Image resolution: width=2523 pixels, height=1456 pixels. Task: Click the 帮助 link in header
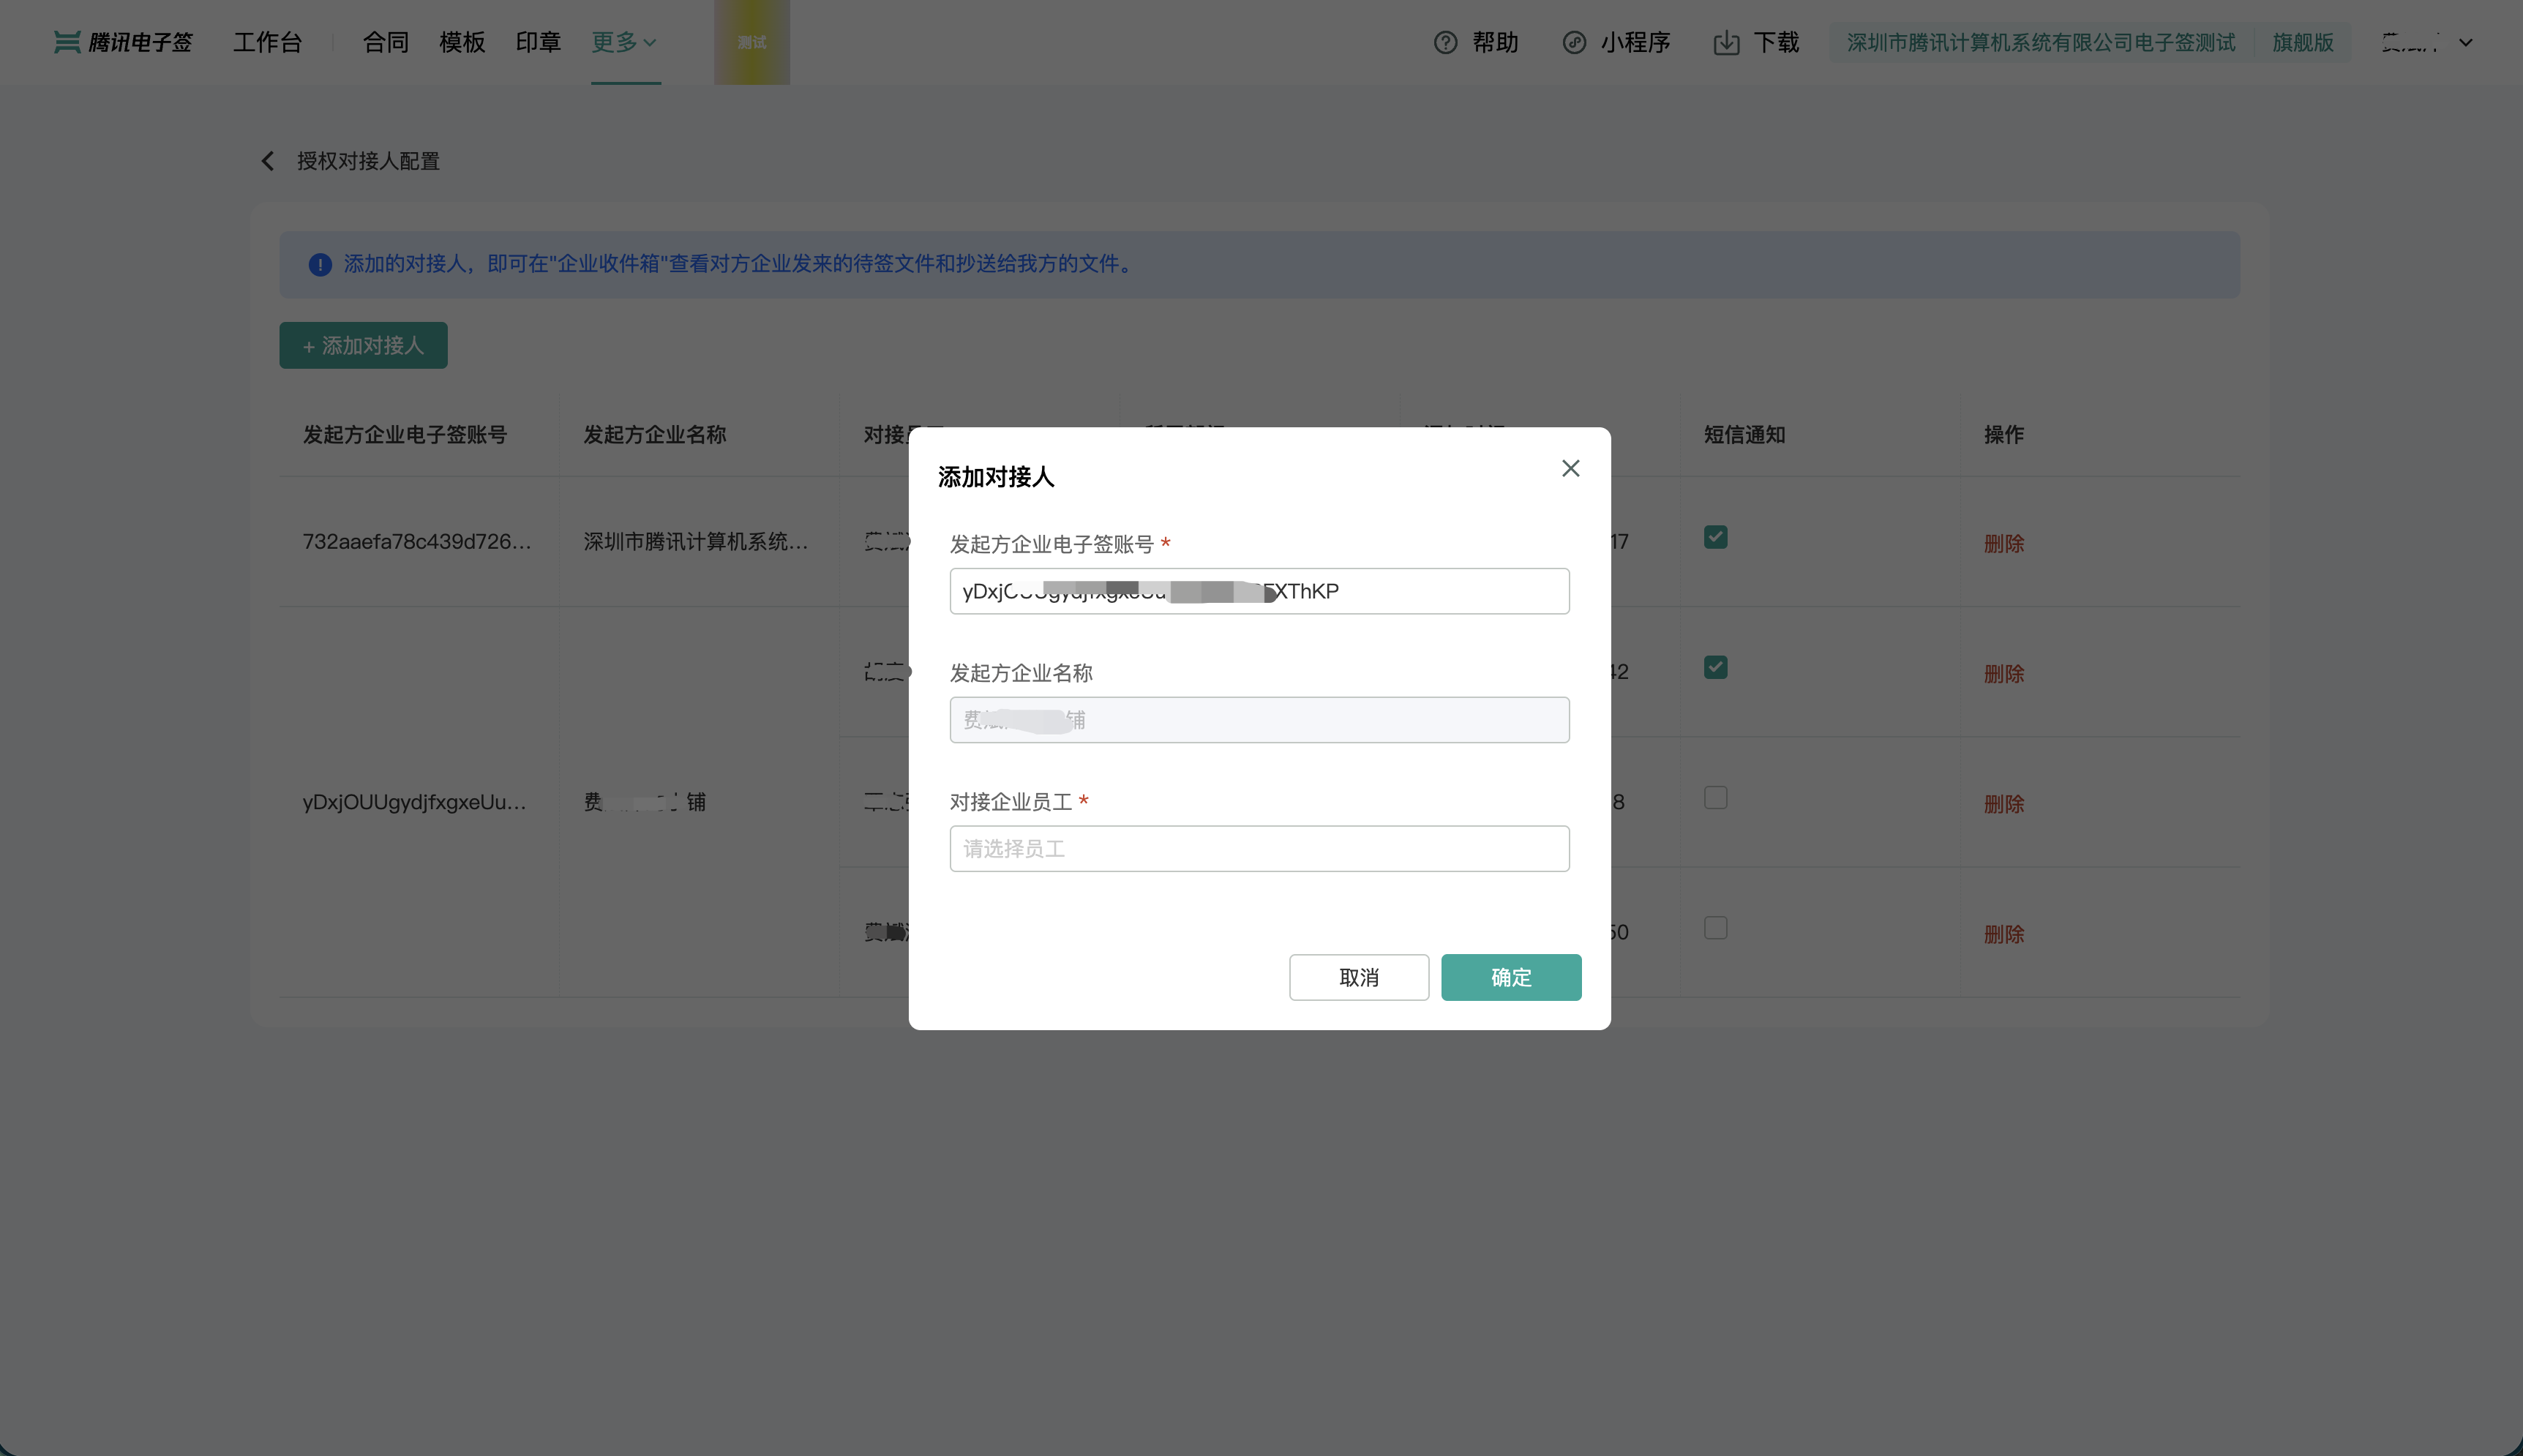[x=1495, y=42]
